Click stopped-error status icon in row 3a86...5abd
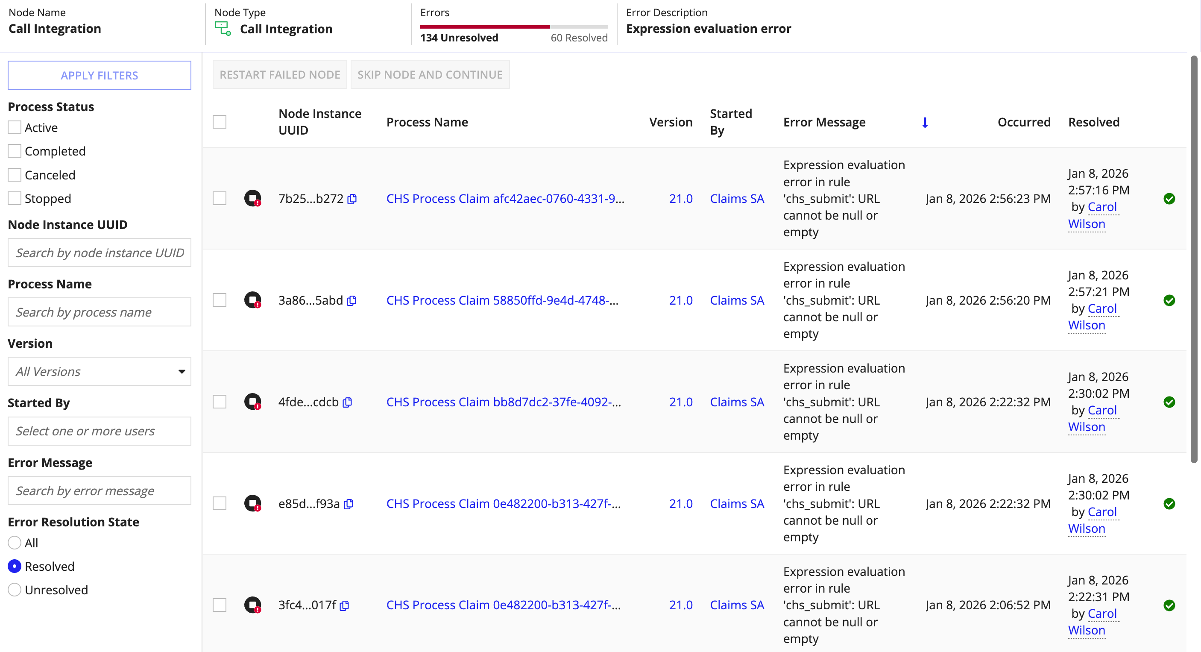The image size is (1201, 652). [x=253, y=300]
